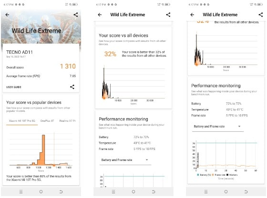The image size is (267, 198).
Task: Tap share icon on middle phone header
Action: point(168,15)
